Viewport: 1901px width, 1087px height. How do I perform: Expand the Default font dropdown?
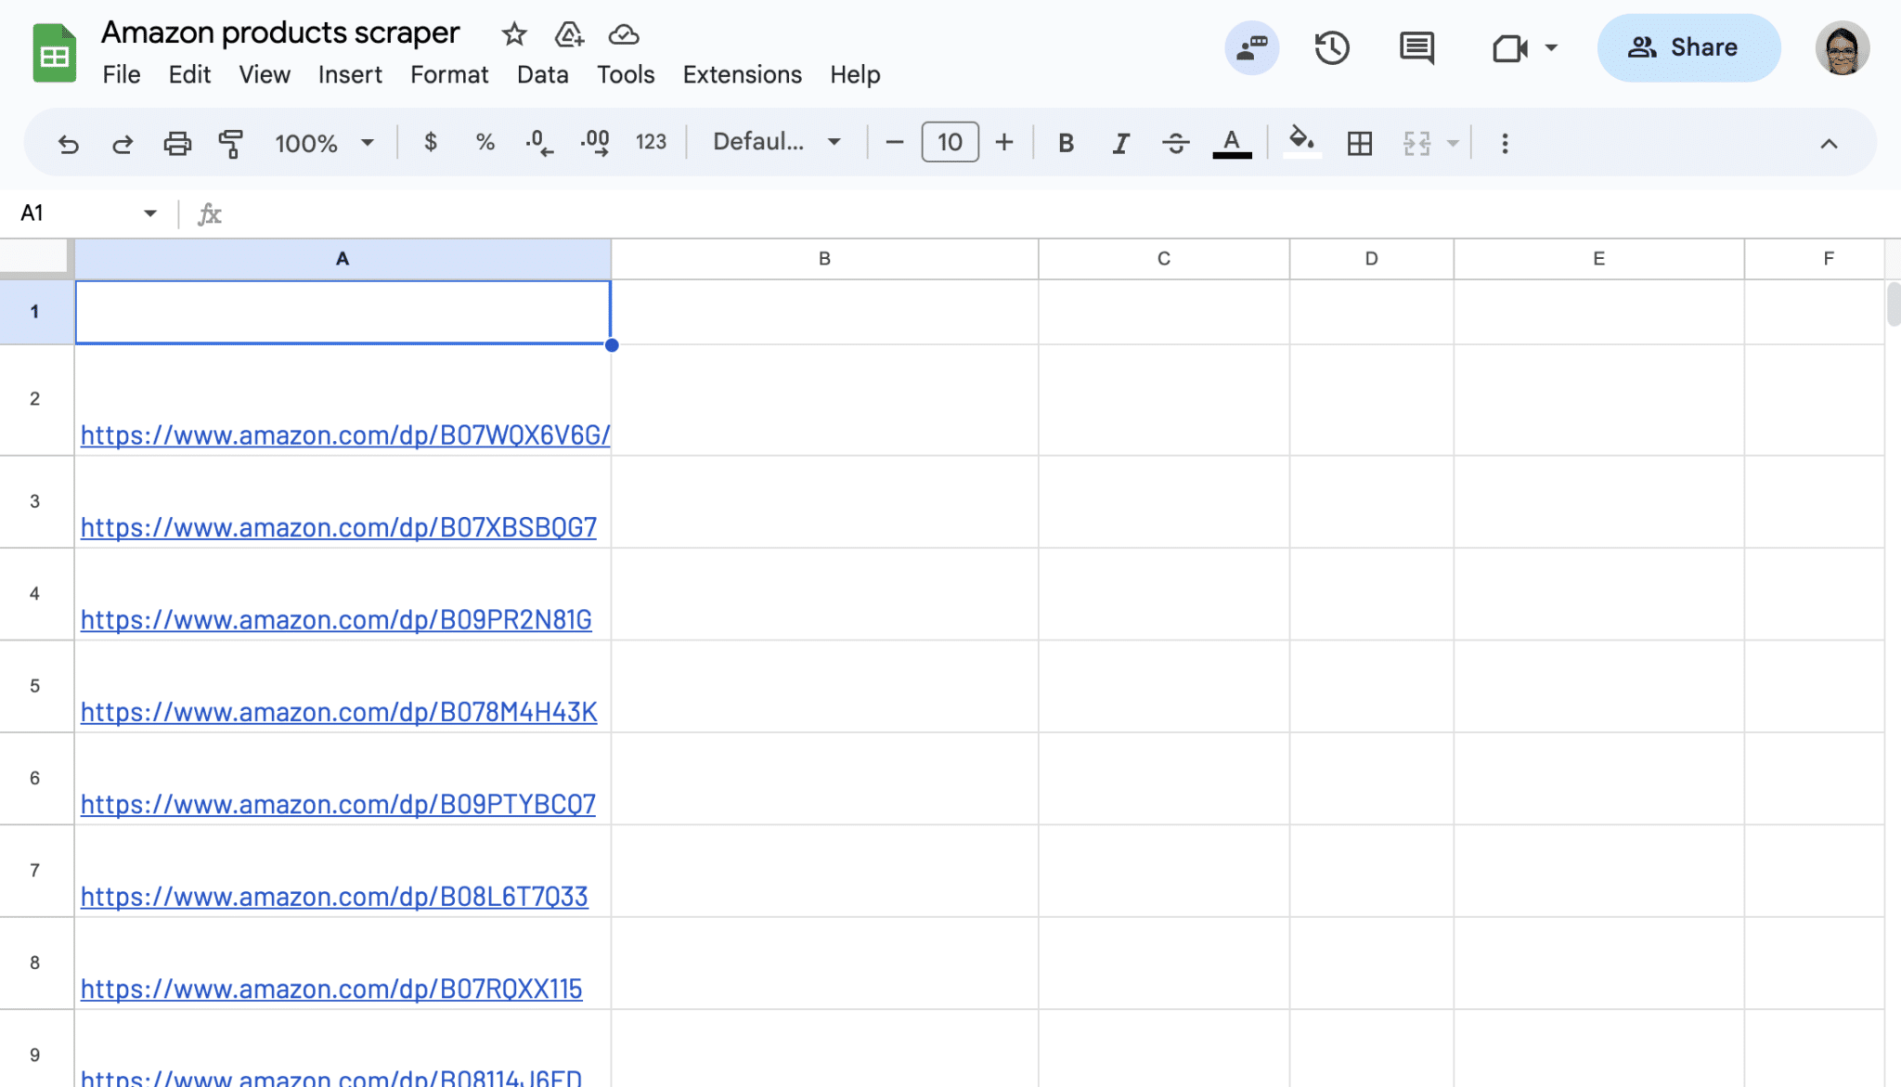click(x=776, y=142)
